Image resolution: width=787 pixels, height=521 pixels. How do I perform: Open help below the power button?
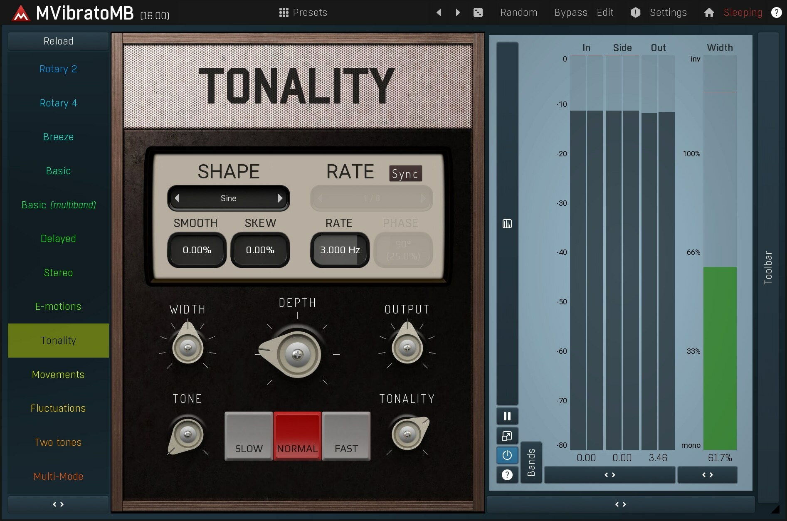point(507,475)
